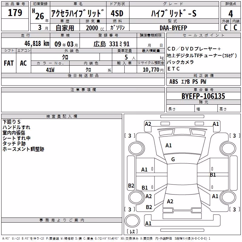Select the displacement value 2000 cc
This screenshot has height=242, width=242.
(95, 28)
